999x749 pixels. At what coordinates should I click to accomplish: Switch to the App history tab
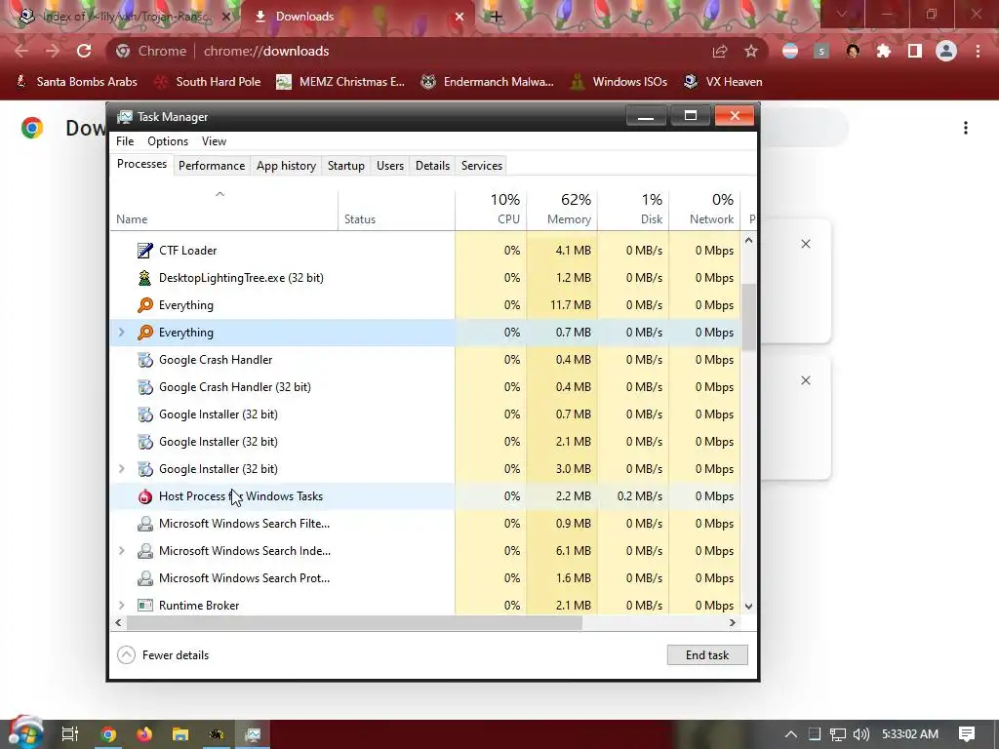[x=286, y=166]
